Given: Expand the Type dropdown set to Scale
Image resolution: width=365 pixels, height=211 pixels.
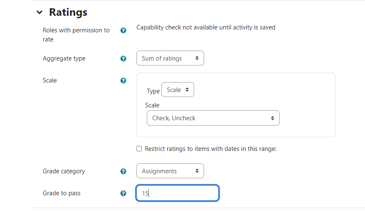Looking at the screenshot, I should tap(178, 90).
